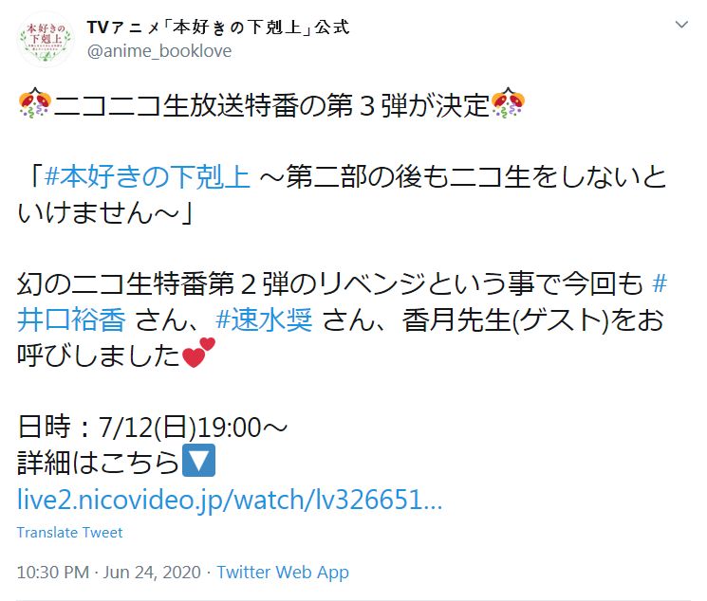The image size is (707, 601).
Task: Click the party popper emoji before ニコニコ
Action: click(35, 103)
